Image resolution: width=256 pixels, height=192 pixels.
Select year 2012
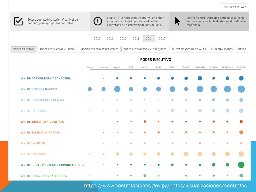(x=123, y=38)
